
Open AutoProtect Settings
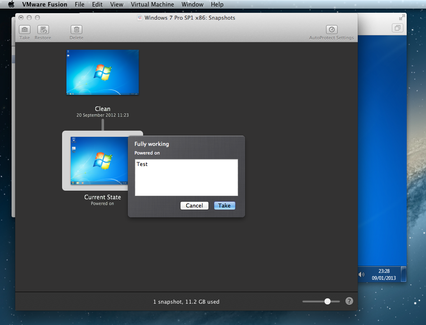coord(331,30)
